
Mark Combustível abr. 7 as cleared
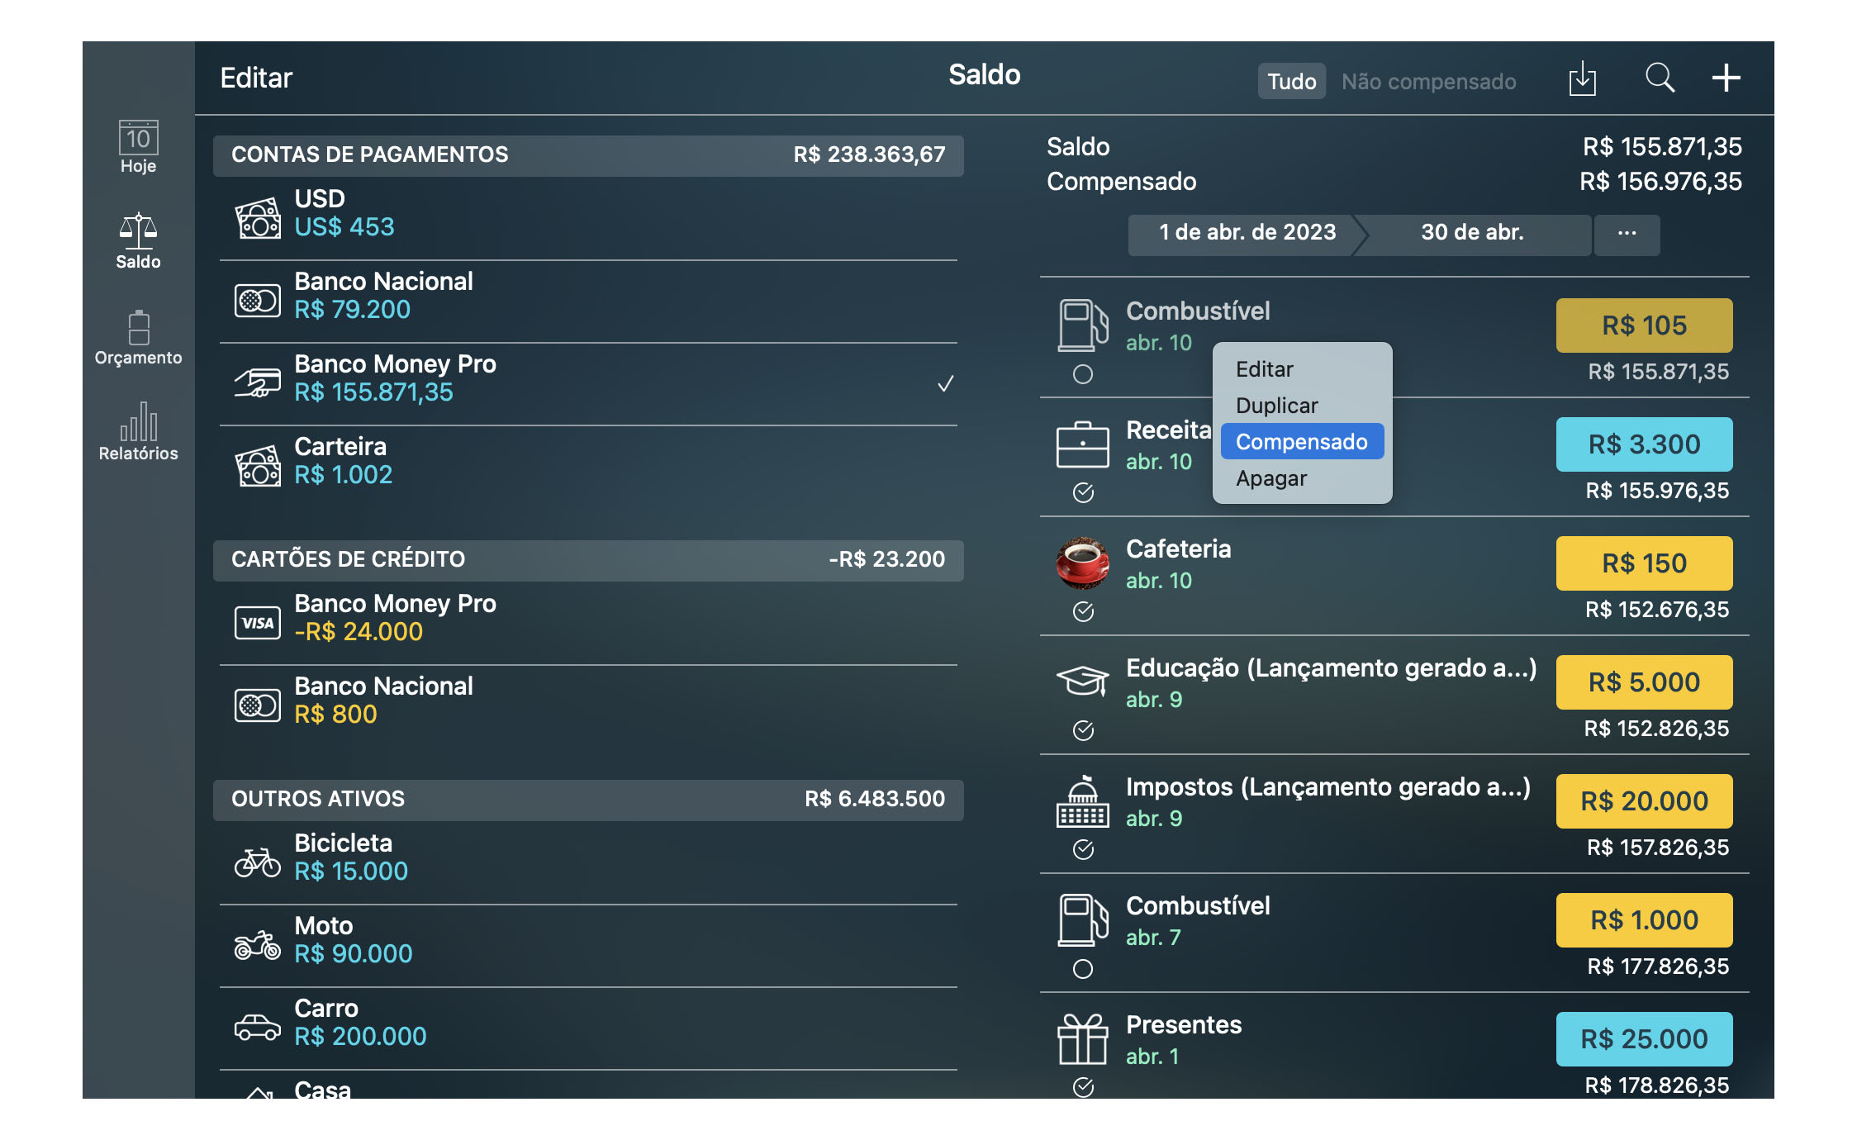(x=1083, y=969)
